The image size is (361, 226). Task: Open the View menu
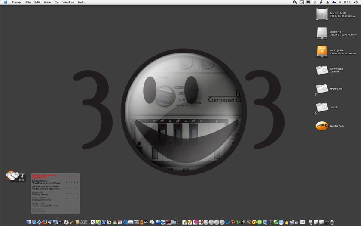click(47, 2)
